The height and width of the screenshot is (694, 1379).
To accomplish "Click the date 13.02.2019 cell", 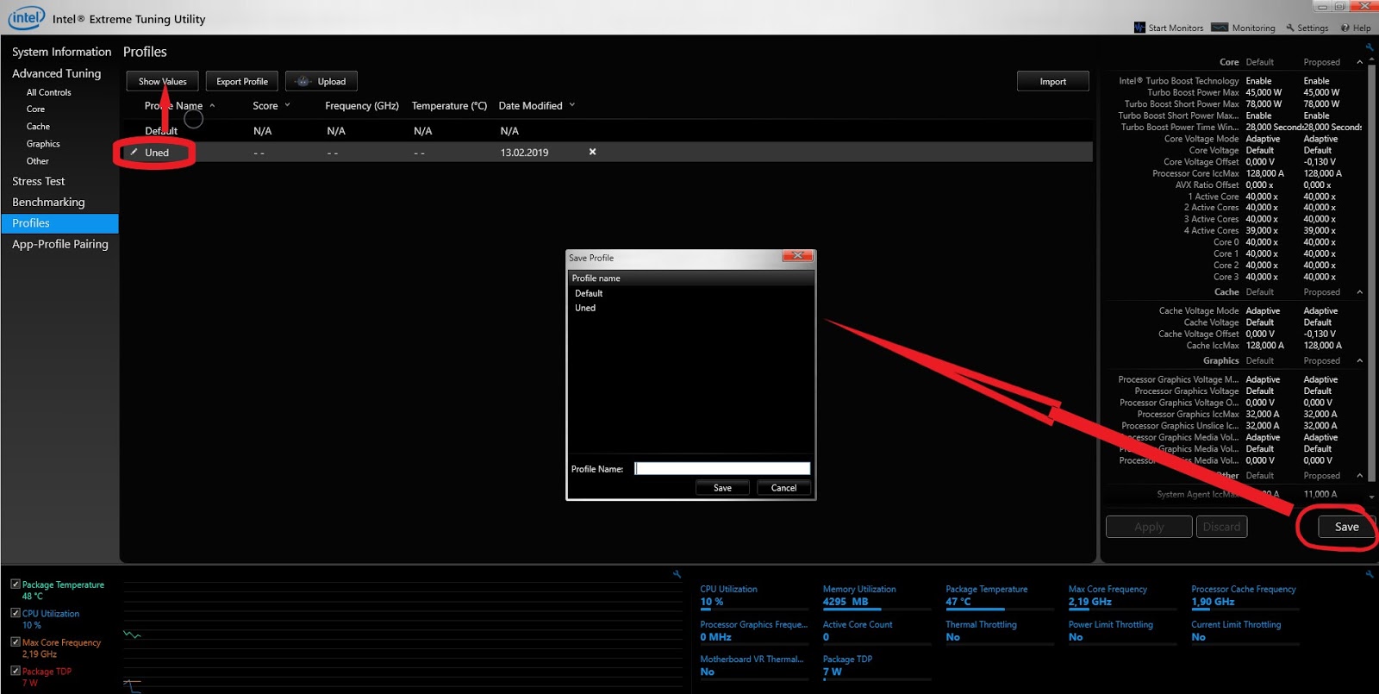I will click(524, 153).
